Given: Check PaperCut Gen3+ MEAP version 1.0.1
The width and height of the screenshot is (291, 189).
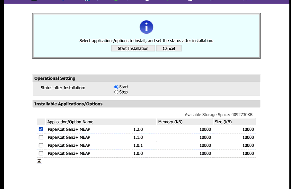Looking at the screenshot, I should tap(41, 145).
